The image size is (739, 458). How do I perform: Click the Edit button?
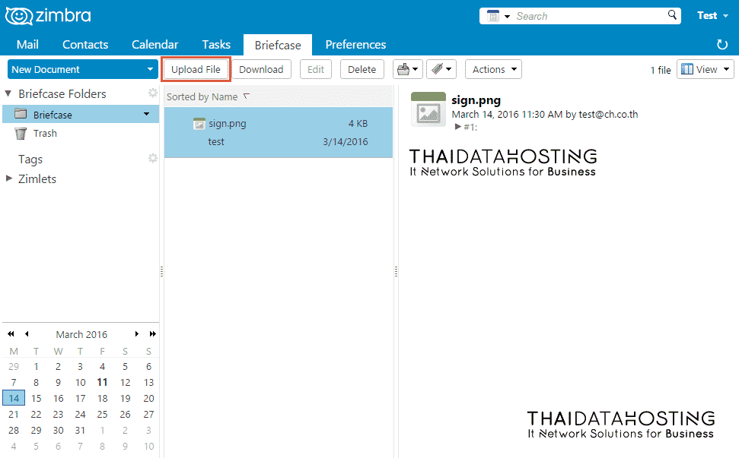click(x=316, y=70)
